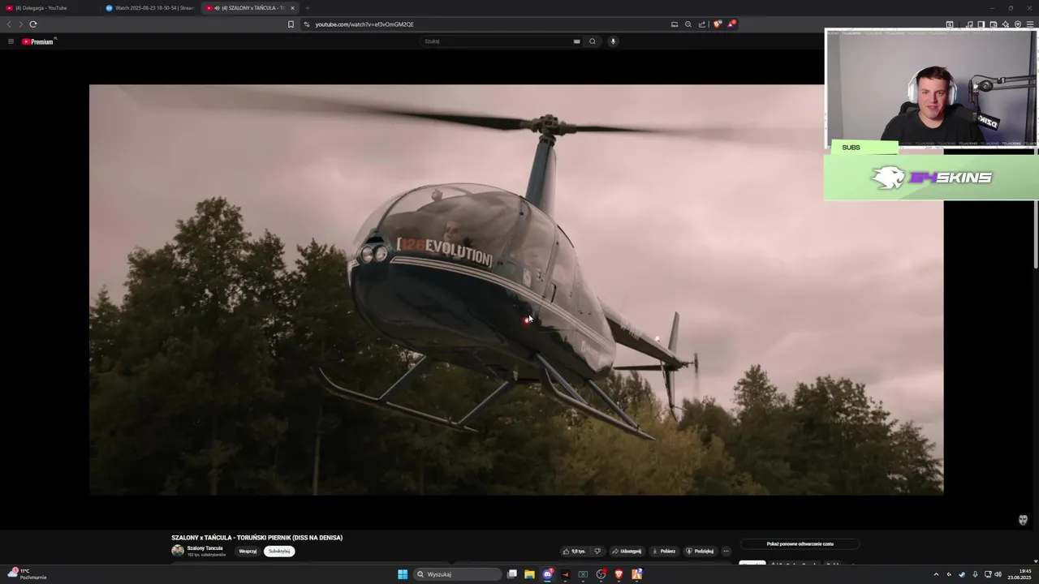Click the on-screen keyboard icon in search box
Screen dimensions: 1039x584
pos(577,41)
